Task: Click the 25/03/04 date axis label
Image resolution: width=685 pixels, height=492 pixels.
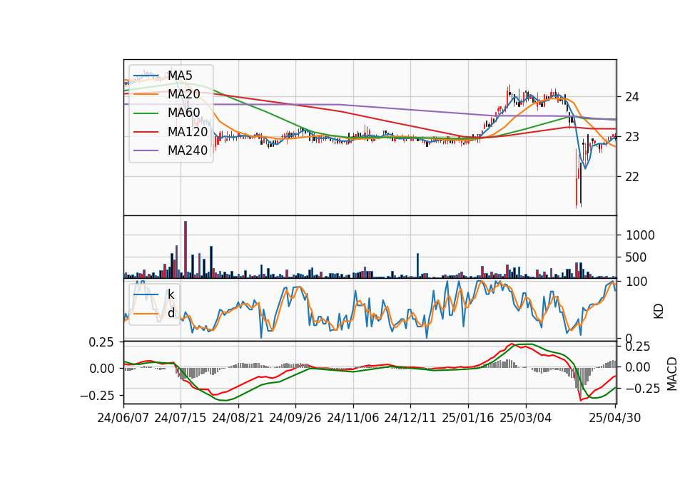Action: [526, 418]
